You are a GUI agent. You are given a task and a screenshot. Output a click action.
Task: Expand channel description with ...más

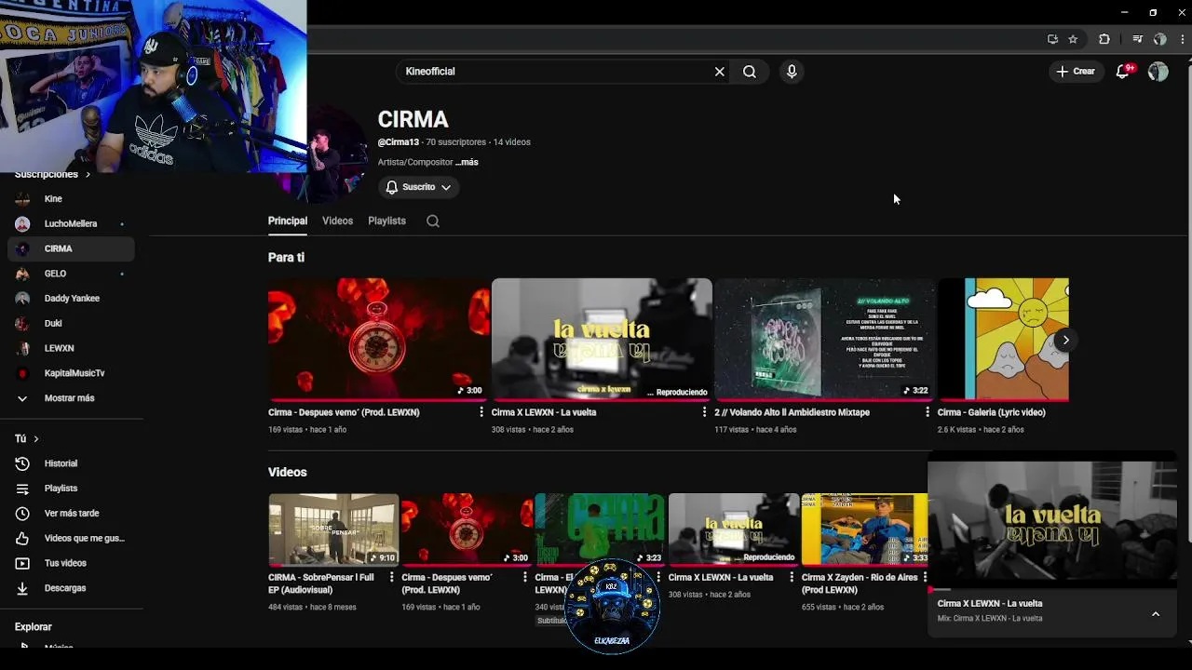(x=467, y=162)
